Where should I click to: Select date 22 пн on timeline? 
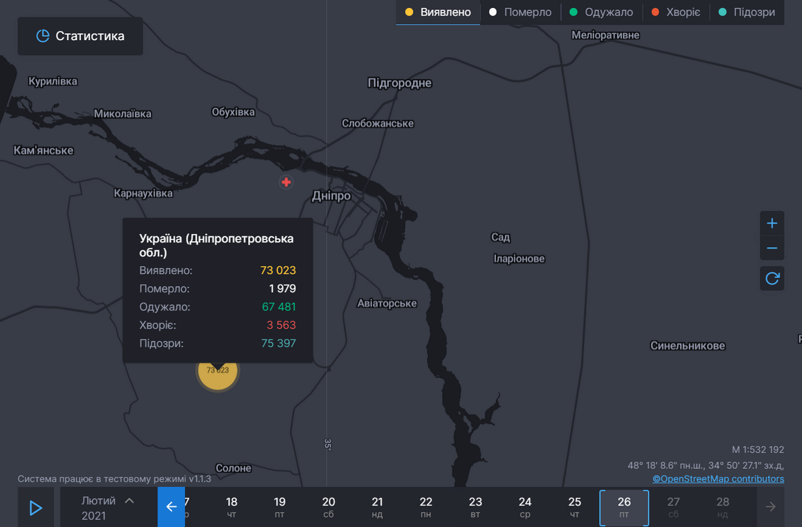point(426,507)
